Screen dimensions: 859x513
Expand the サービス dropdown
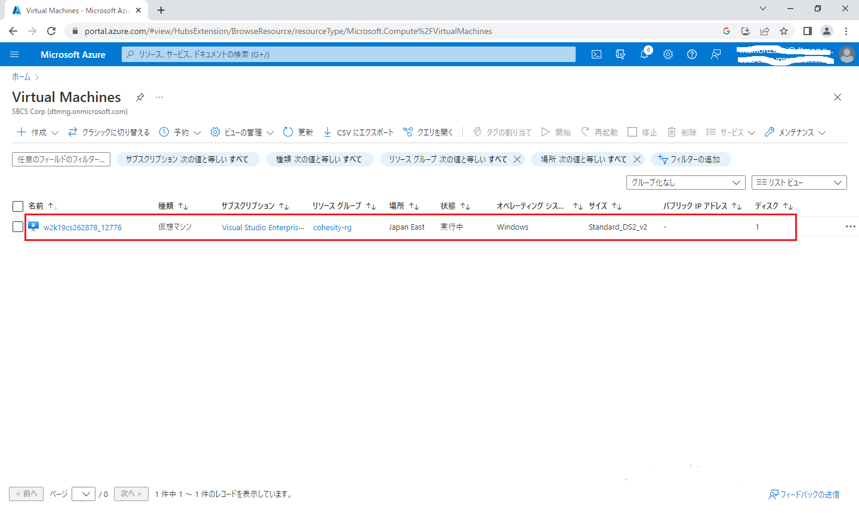click(731, 132)
